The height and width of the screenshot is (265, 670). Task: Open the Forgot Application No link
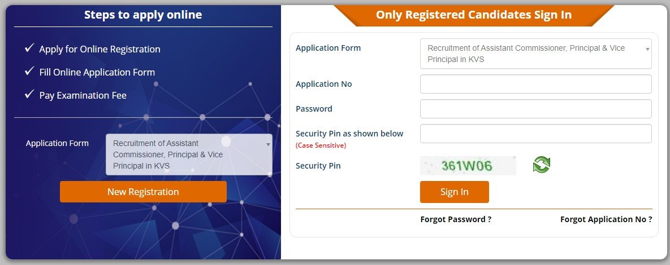pyautogui.click(x=606, y=219)
